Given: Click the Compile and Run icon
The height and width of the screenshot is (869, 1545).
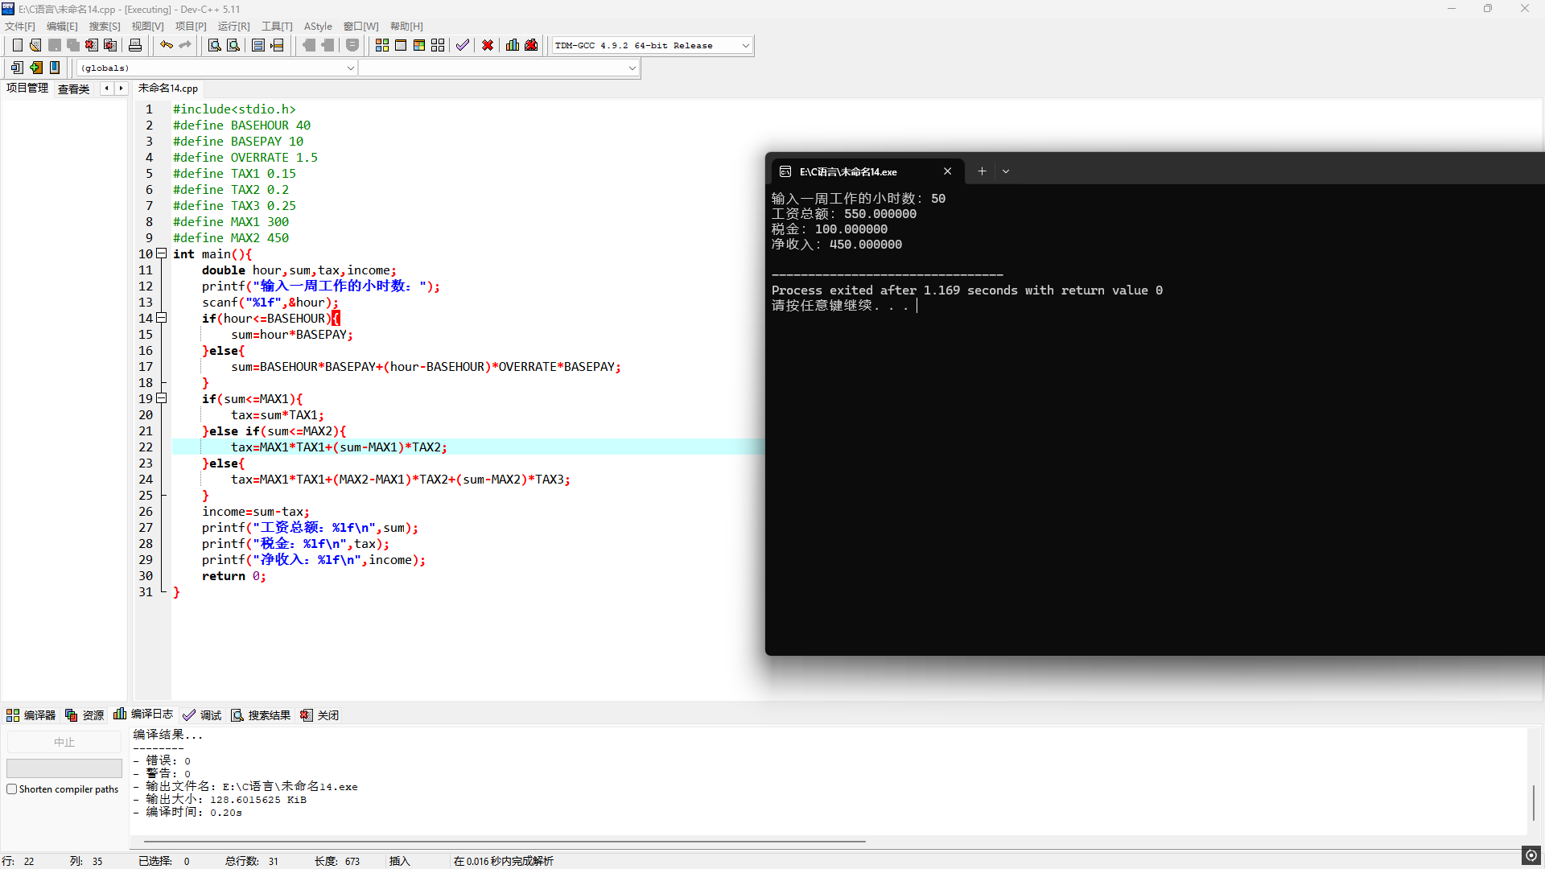Looking at the screenshot, I should coord(419,46).
